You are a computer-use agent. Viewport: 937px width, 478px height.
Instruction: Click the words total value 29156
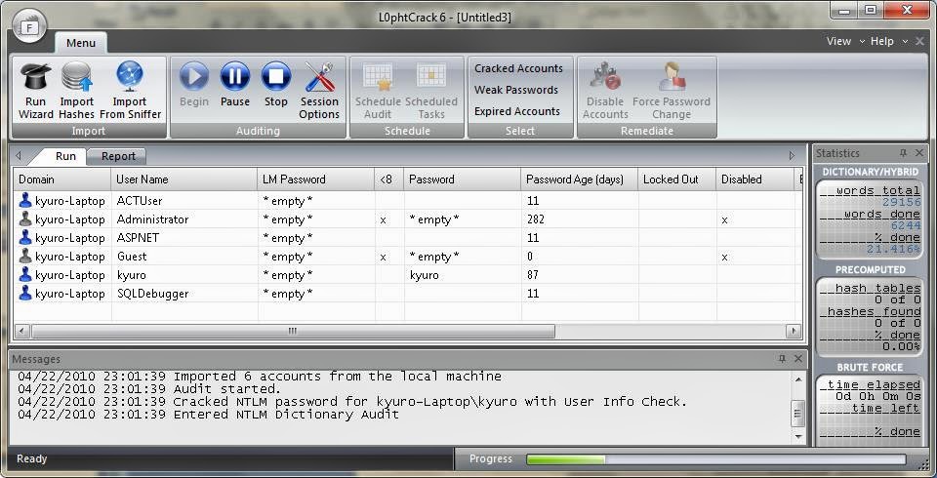pyautogui.click(x=901, y=203)
